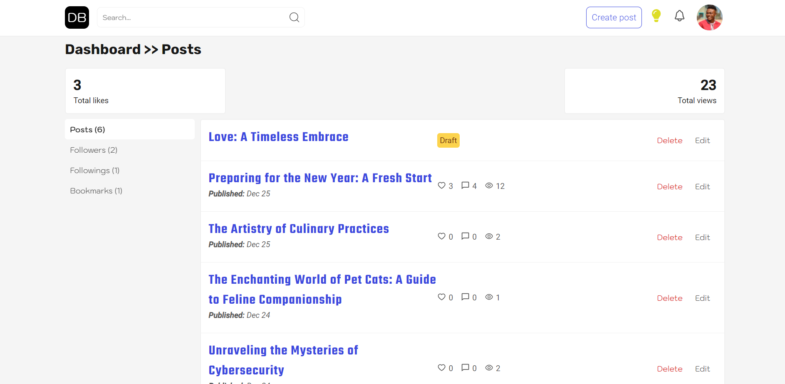Click views eye icon on Culinary post
This screenshot has height=384, width=785.
(489, 236)
